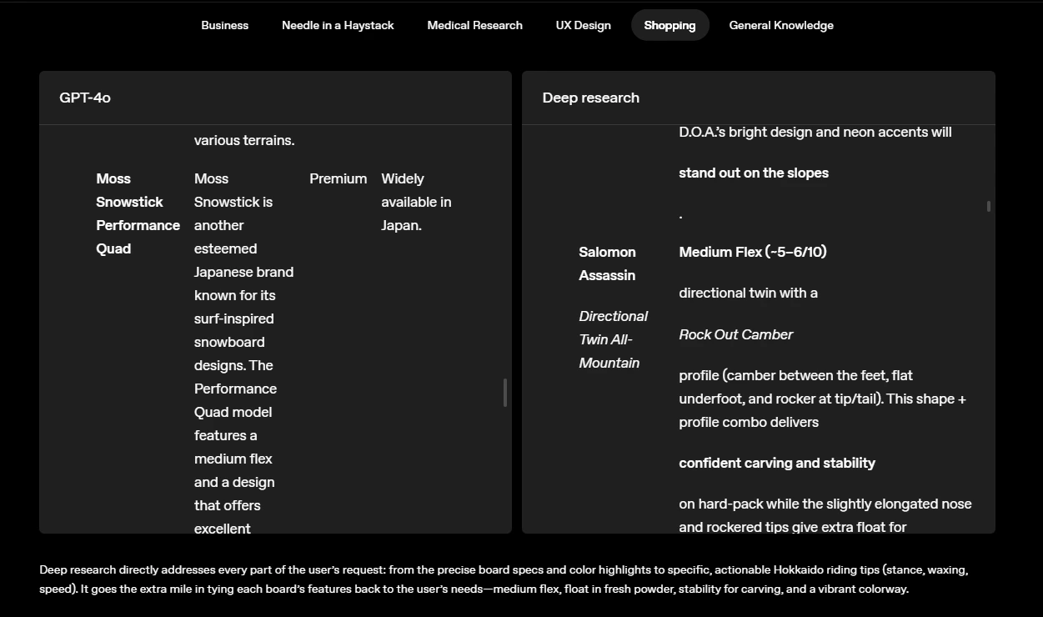Image resolution: width=1043 pixels, height=617 pixels.
Task: Click the summary paragraph below the panels
Action: [504, 579]
